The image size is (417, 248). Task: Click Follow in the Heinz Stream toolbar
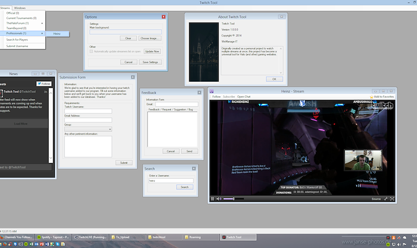click(x=216, y=97)
